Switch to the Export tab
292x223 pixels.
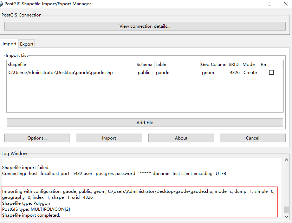click(26, 44)
